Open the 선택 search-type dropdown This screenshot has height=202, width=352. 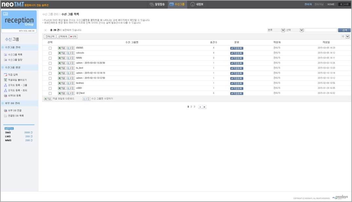pos(294,30)
